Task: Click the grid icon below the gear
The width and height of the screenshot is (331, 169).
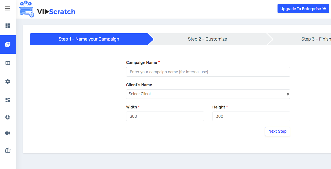Action: click(x=8, y=100)
